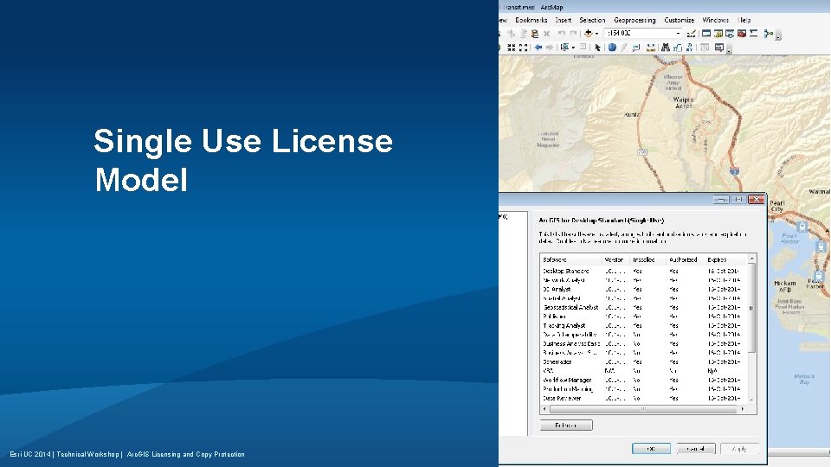Open the Windows menu
This screenshot has height=467, width=831.
click(716, 20)
